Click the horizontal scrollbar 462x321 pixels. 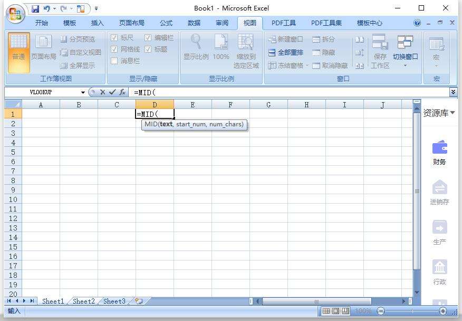(317, 302)
